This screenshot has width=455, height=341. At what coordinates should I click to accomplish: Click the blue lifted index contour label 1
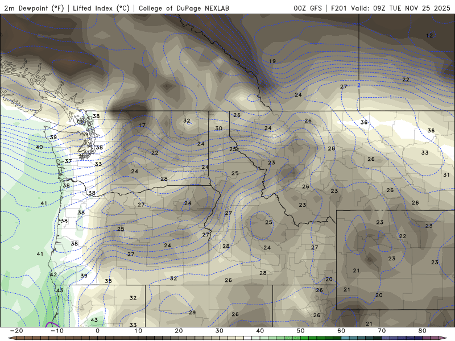391,97
